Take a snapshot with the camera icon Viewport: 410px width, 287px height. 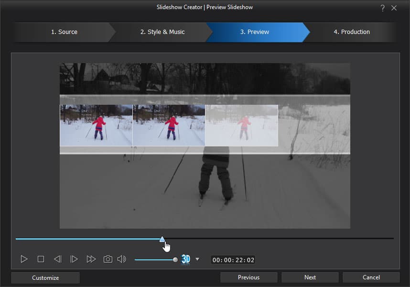coord(108,259)
